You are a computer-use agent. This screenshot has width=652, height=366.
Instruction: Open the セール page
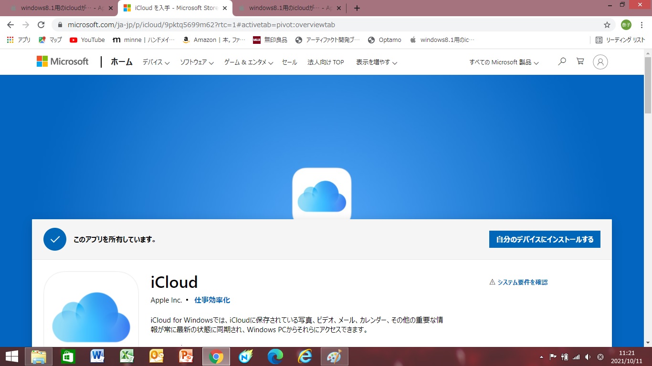click(x=289, y=62)
